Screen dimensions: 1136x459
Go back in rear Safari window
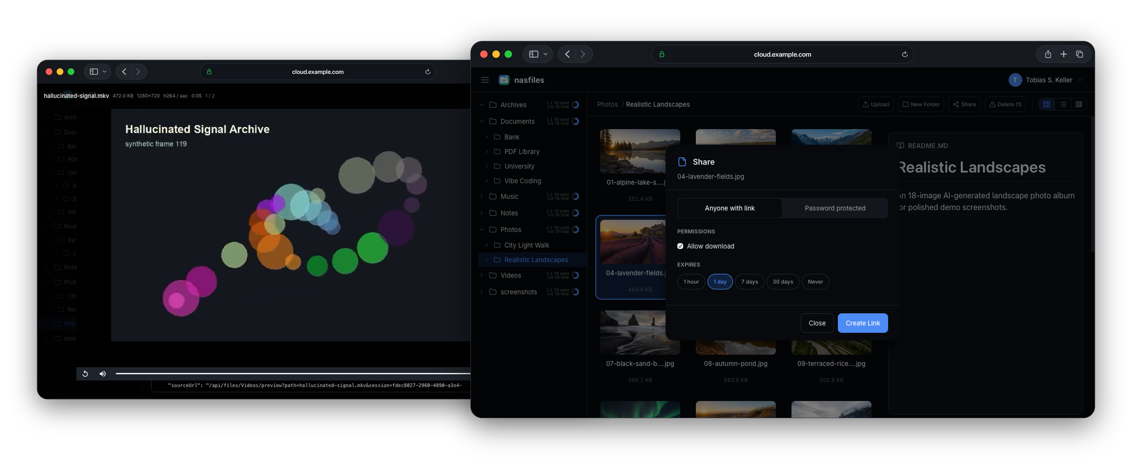[x=124, y=72]
